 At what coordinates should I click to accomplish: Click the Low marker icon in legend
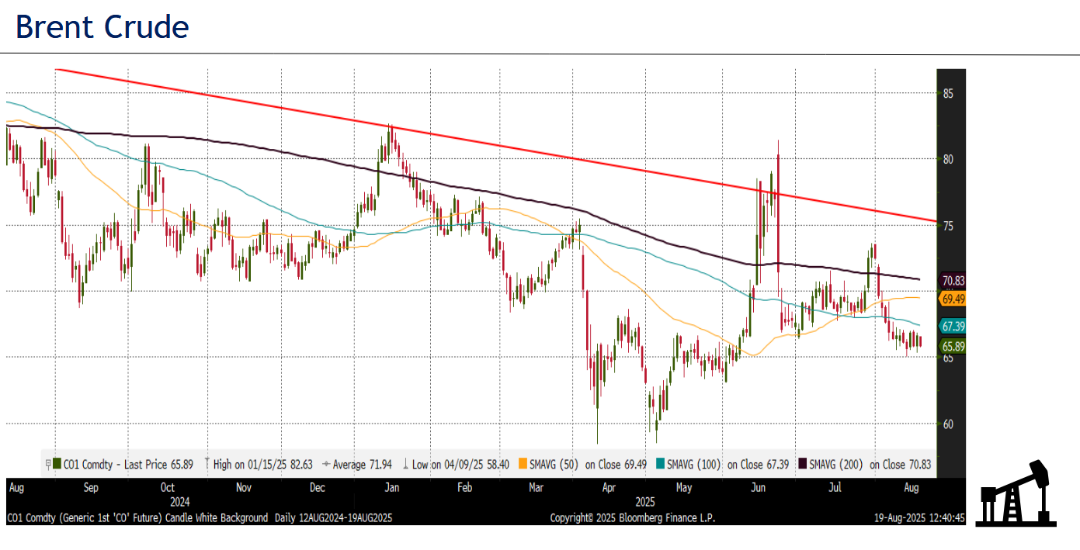pyautogui.click(x=407, y=464)
